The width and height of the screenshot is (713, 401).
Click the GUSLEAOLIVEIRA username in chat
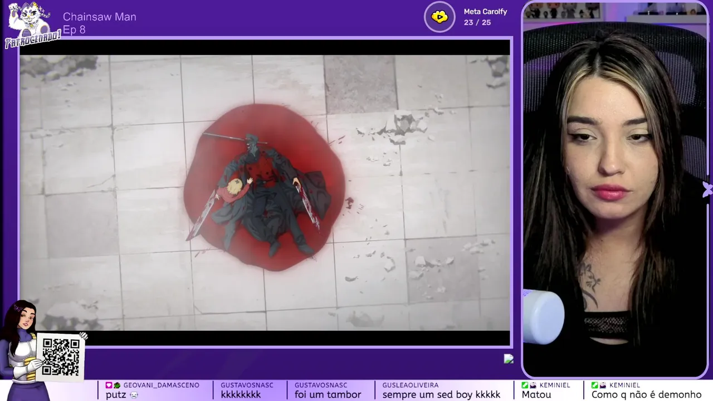point(410,385)
